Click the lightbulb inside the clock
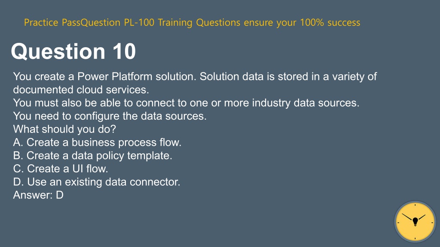This screenshot has width=440, height=247. [416, 222]
